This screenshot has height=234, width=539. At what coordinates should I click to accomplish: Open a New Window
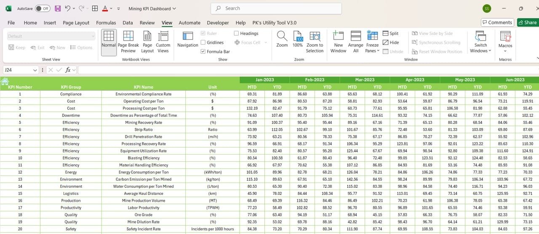tap(339, 42)
